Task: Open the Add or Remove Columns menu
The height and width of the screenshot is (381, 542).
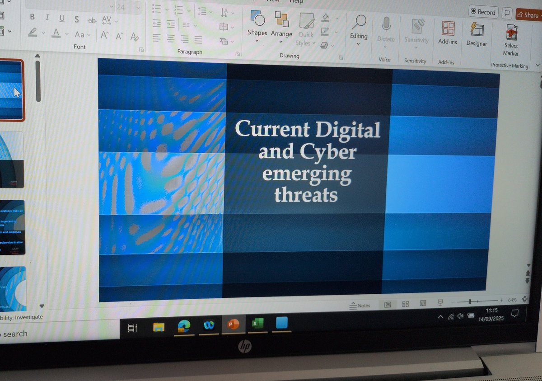Action: coord(186,25)
